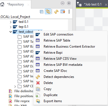This screenshot has height=106, width=108.
Task: Click the Copy document icon
Action: (x=38, y=89)
